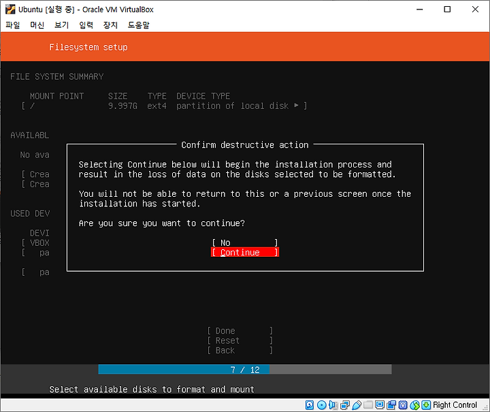Screen dimensions: 490x412
Task: Click the dimmed Done button
Action: (240, 331)
